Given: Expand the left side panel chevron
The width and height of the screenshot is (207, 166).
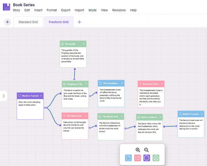Looking at the screenshot, I should [x=4, y=96].
